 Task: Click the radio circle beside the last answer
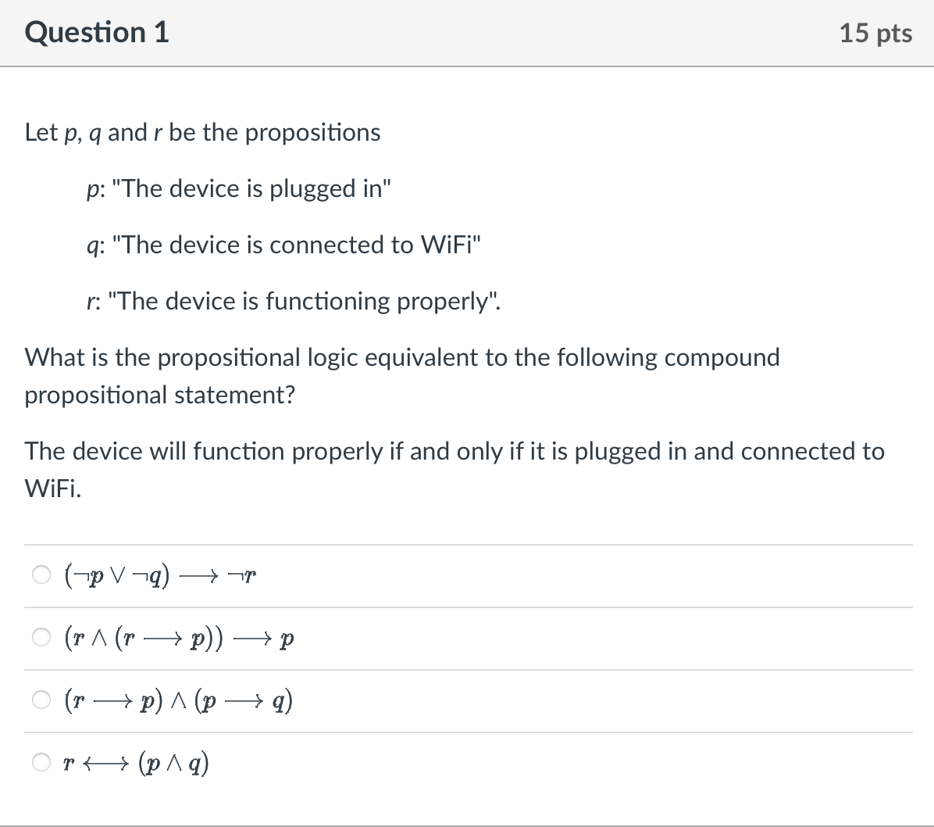[41, 762]
